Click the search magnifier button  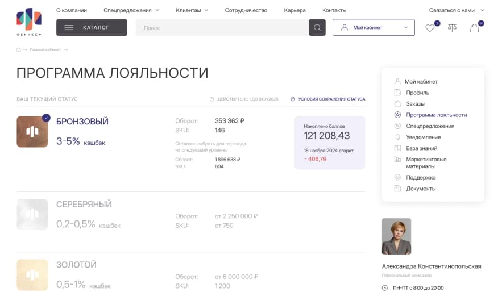(x=317, y=27)
